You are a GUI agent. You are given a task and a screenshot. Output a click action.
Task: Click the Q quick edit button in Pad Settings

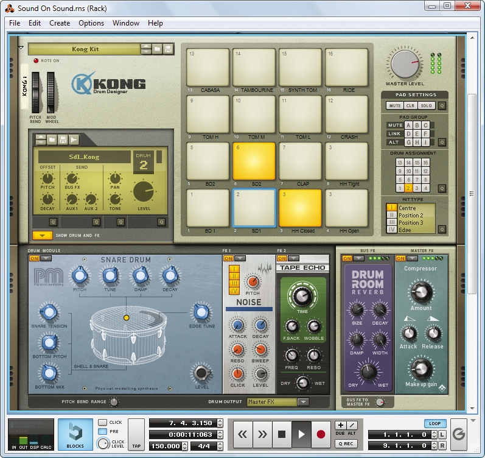(442, 105)
